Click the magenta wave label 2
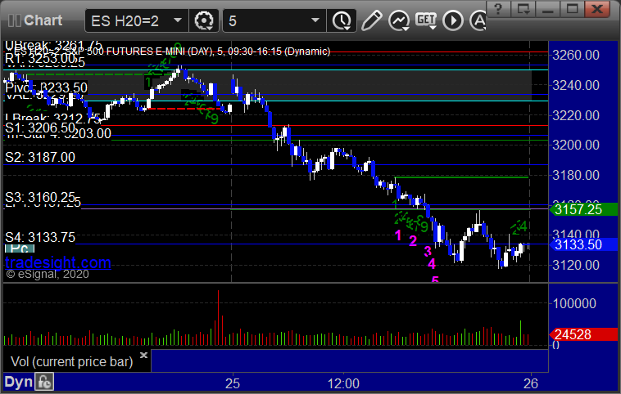Viewport: 621px width, 394px height. [x=413, y=240]
